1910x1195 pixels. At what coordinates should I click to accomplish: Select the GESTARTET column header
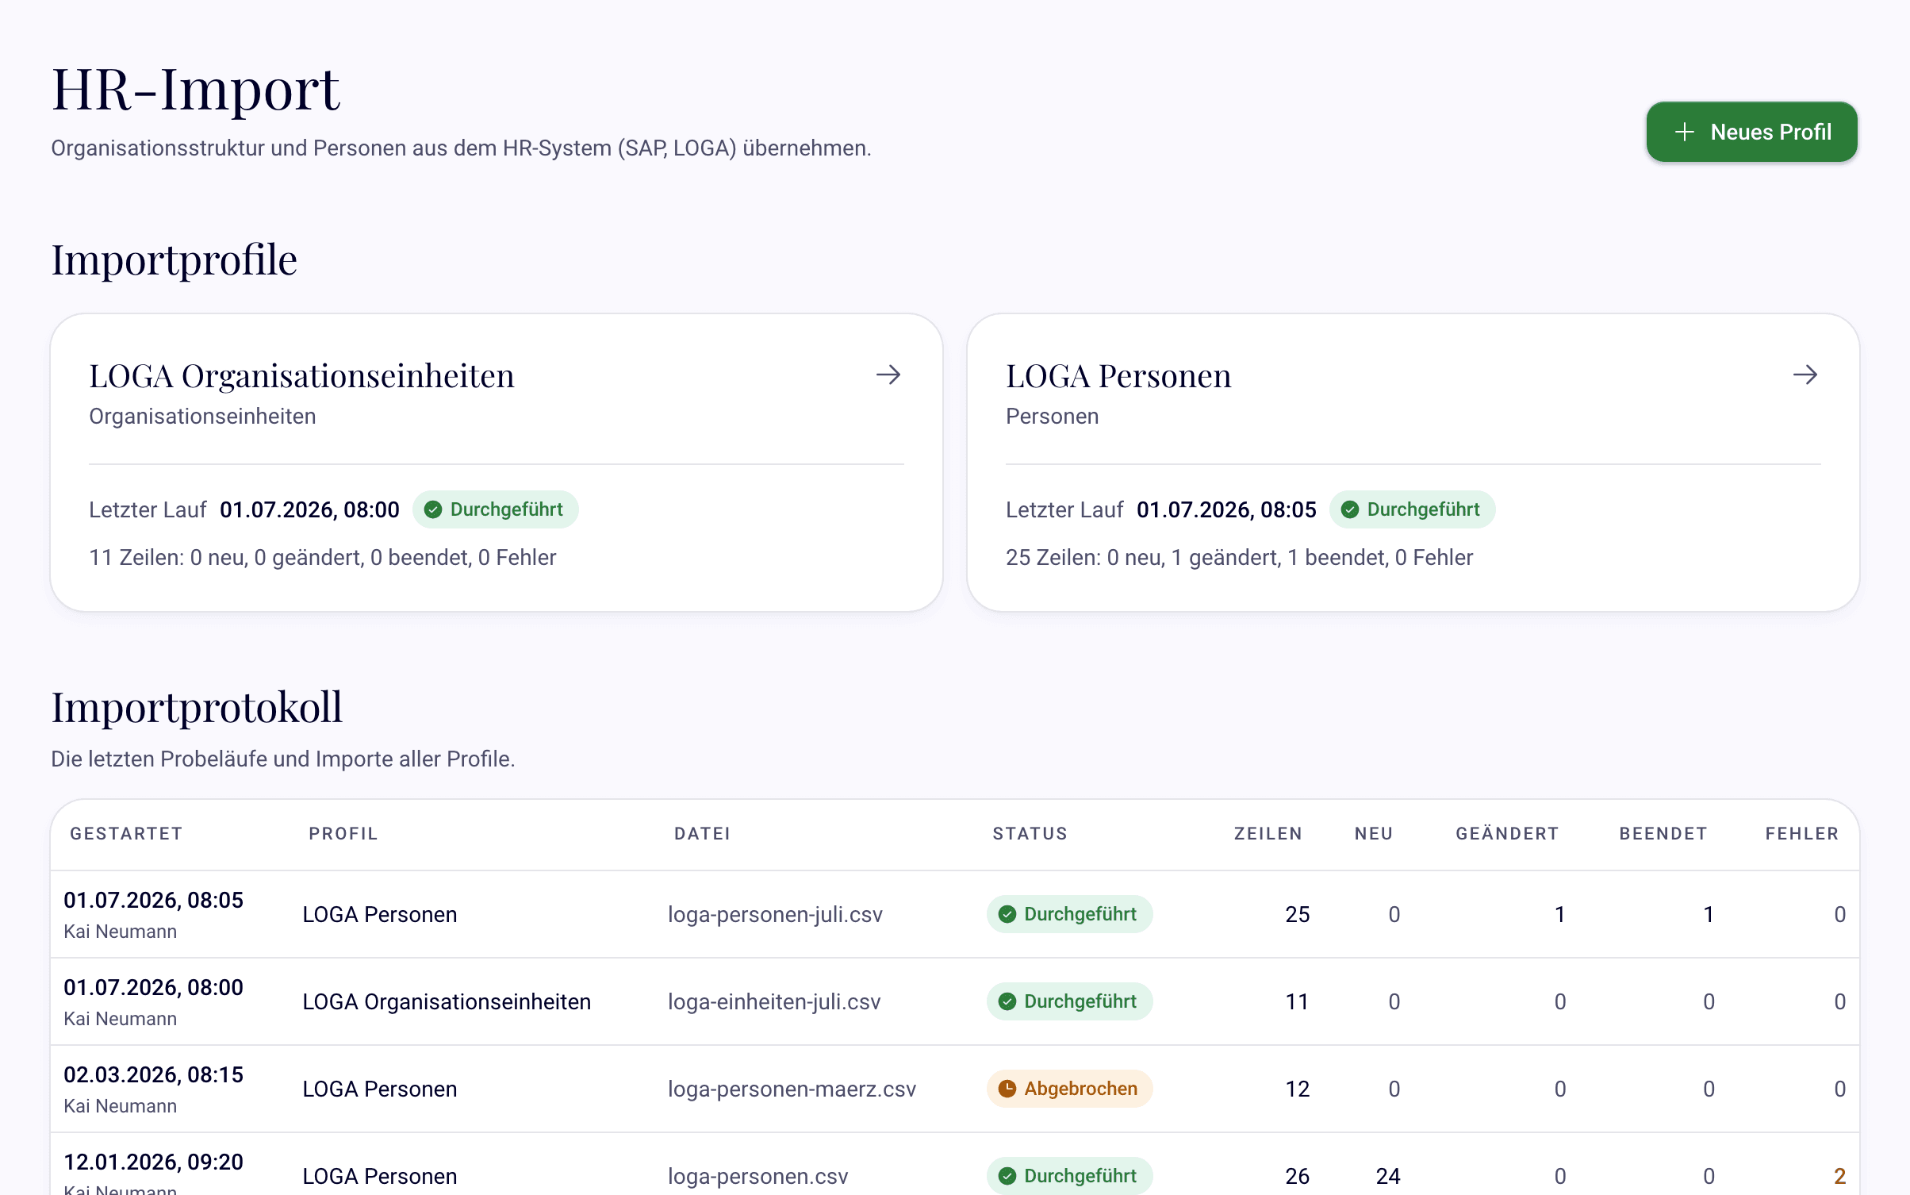(x=126, y=833)
